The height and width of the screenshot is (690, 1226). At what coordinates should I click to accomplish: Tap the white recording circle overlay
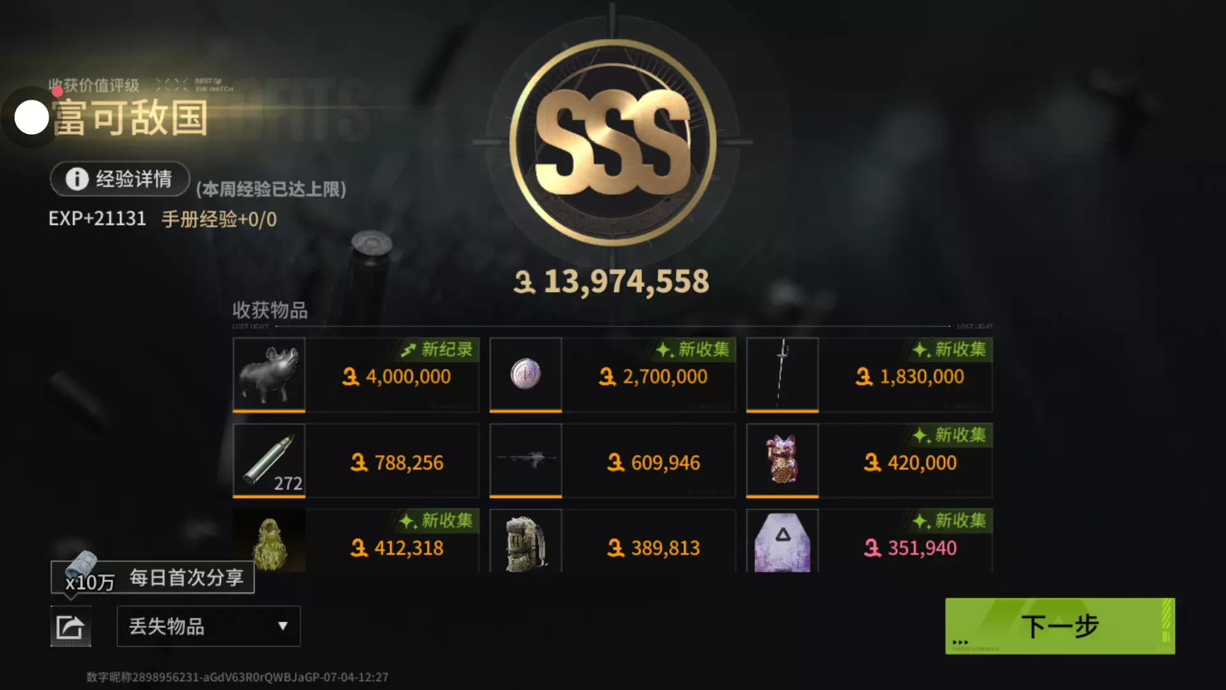[x=31, y=118]
